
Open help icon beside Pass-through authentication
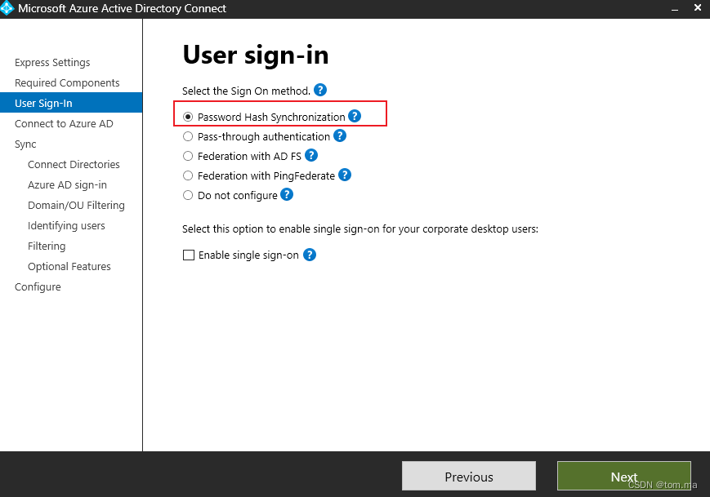[x=340, y=135]
